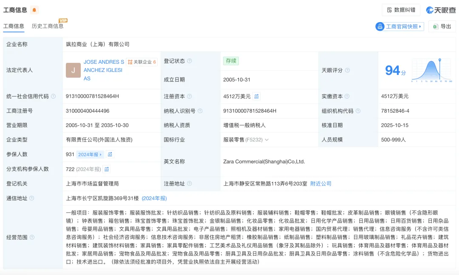Click mailing address 上海市长宁区凯旋路369号31楼
Screen dimensions: 459x275
102,198
